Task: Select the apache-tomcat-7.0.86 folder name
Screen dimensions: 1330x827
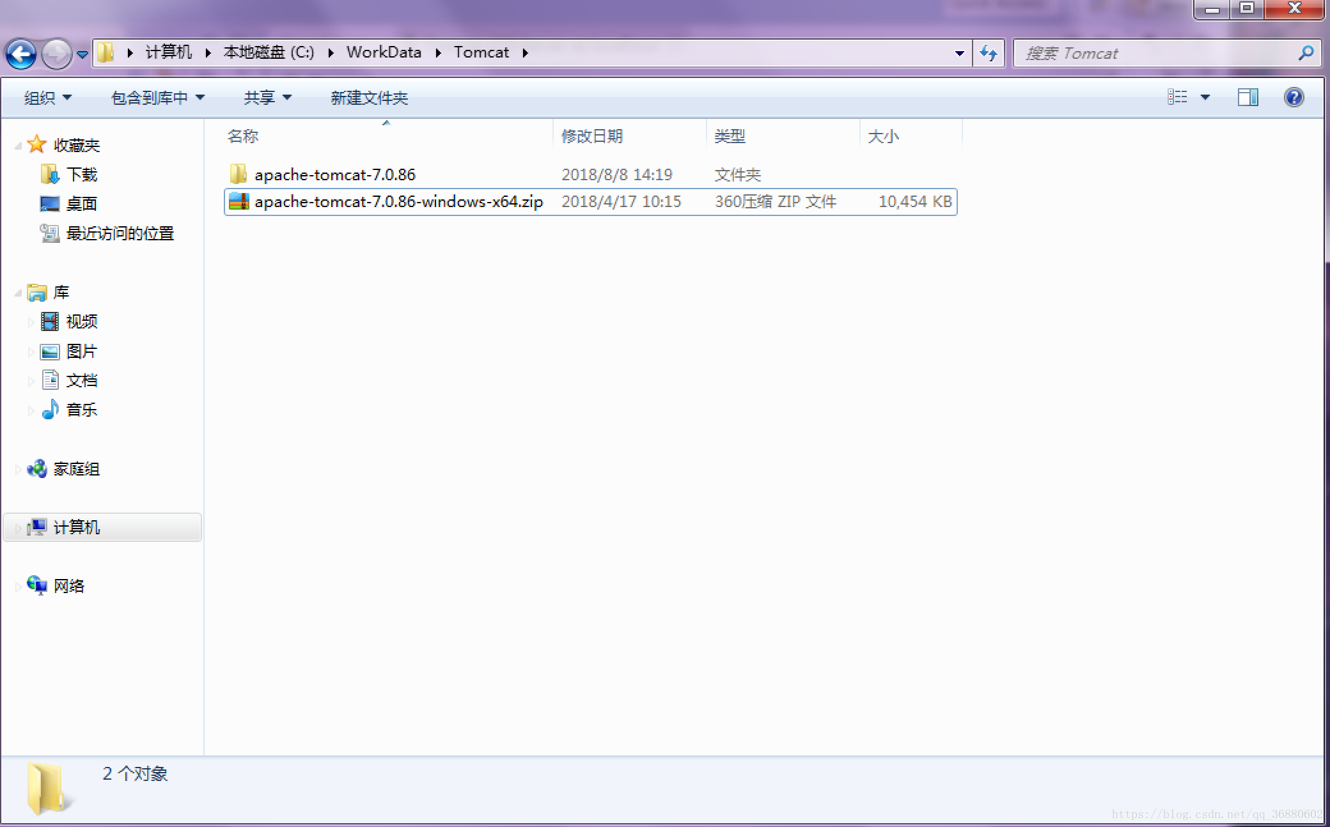Action: coord(335,174)
